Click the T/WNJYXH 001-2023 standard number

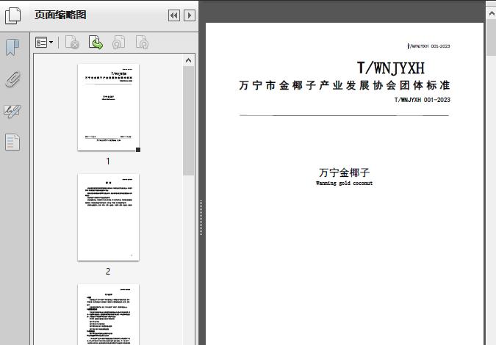423,100
